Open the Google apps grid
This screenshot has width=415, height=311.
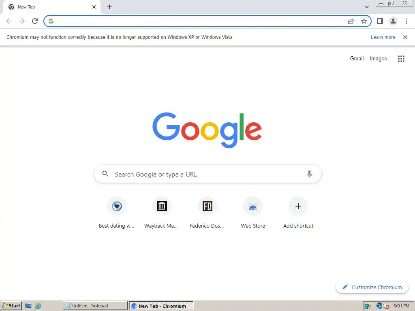(x=401, y=59)
